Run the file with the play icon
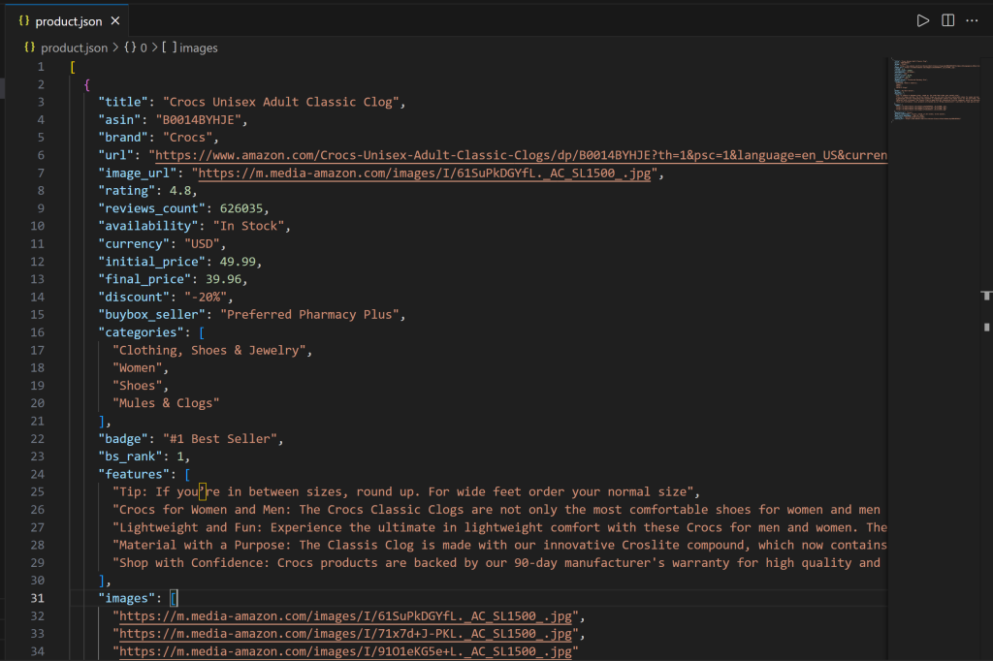Screen dimensions: 993x661 point(922,19)
